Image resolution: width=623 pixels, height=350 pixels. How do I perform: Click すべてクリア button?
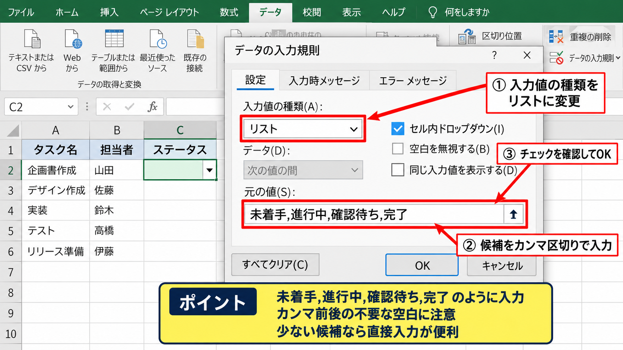(x=275, y=264)
